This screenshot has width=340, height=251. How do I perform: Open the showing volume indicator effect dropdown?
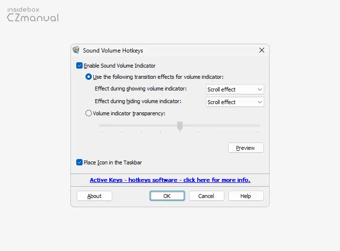pyautogui.click(x=235, y=90)
